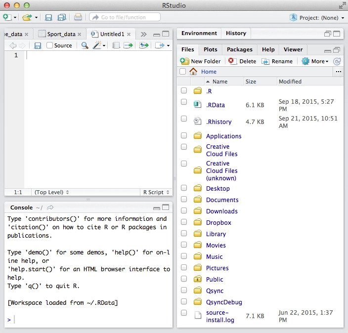Screen dimensions: 348x333
Task: Open the Project (None) menu
Action: point(317,17)
